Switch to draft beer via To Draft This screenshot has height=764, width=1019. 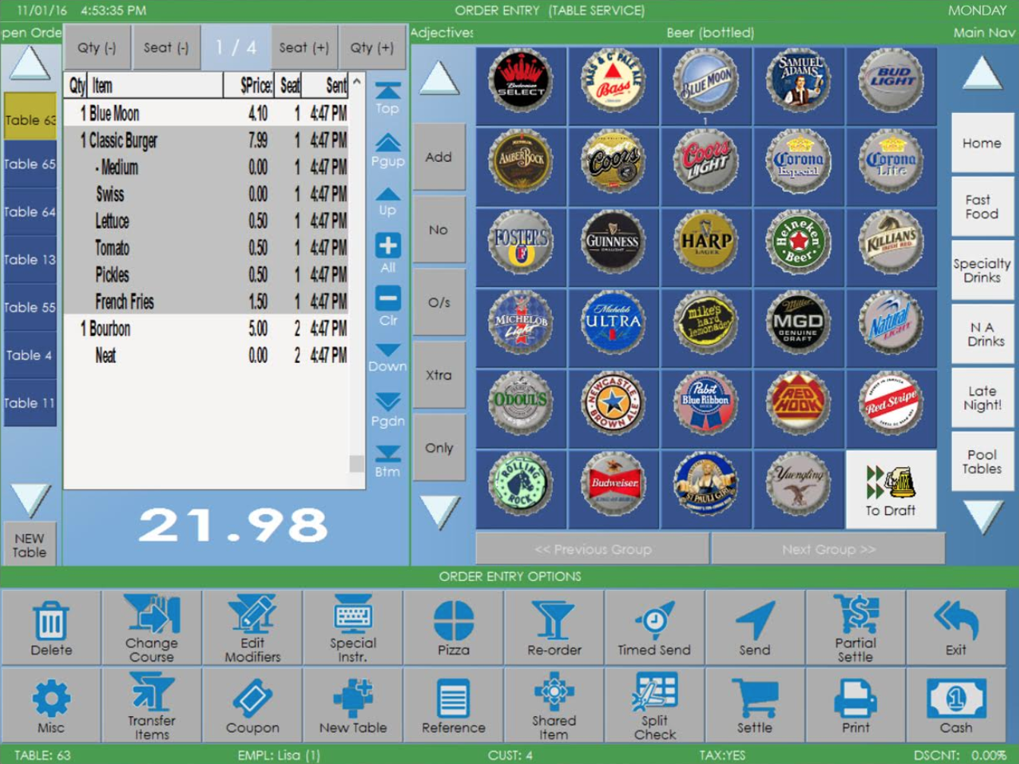tap(891, 490)
